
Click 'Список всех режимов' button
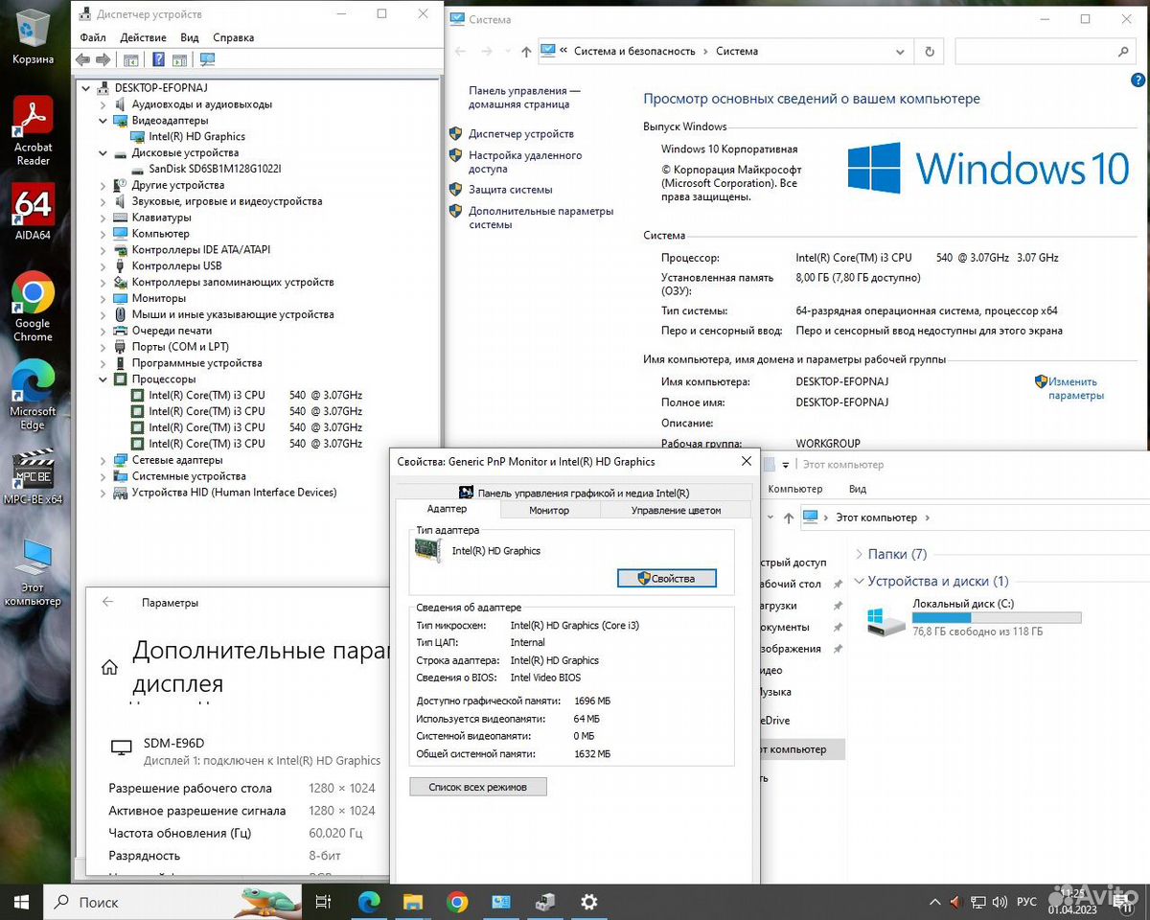(478, 787)
